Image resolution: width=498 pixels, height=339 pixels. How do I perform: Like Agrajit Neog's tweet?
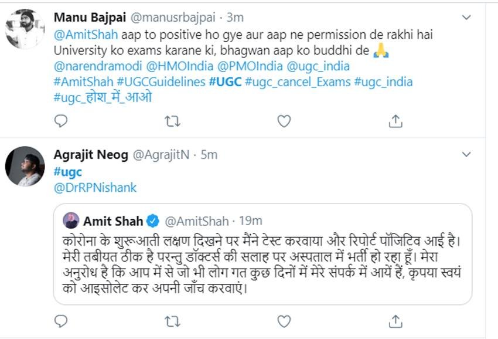click(x=284, y=321)
